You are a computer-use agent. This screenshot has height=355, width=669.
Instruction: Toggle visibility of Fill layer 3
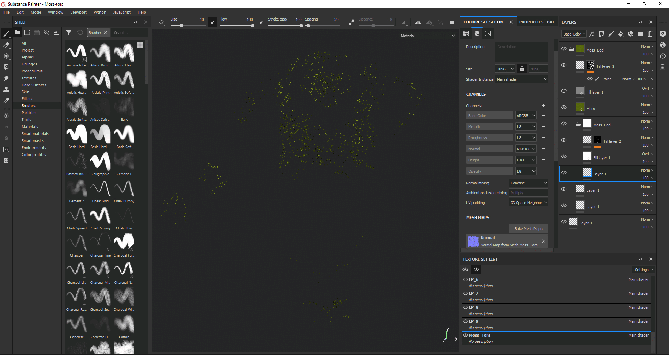tap(564, 65)
